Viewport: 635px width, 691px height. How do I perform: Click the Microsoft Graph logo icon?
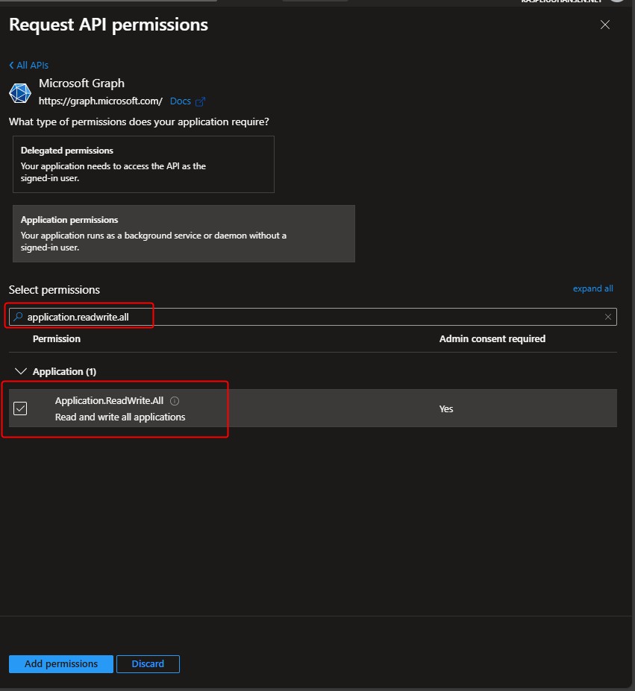coord(19,92)
